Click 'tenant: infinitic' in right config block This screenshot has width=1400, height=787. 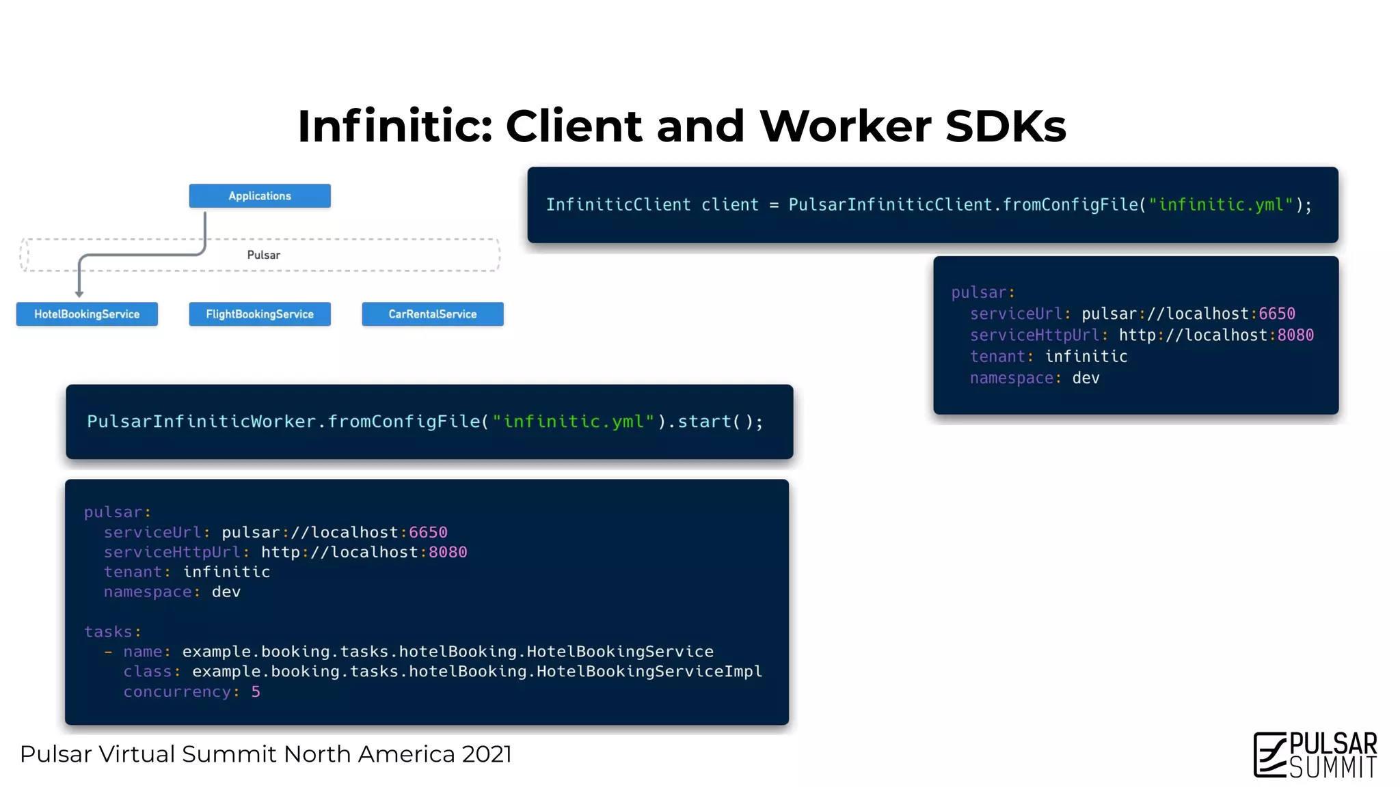(1049, 357)
